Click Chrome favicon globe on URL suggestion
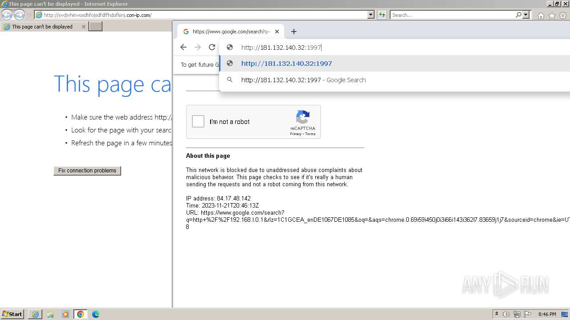 coord(230,64)
